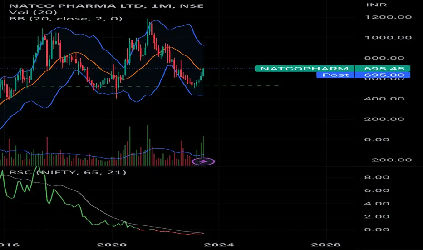Viewport: 423px width, 250px height.
Task: Open the RSC (NIFTY, 65, 21) indicator label
Action: 68,172
